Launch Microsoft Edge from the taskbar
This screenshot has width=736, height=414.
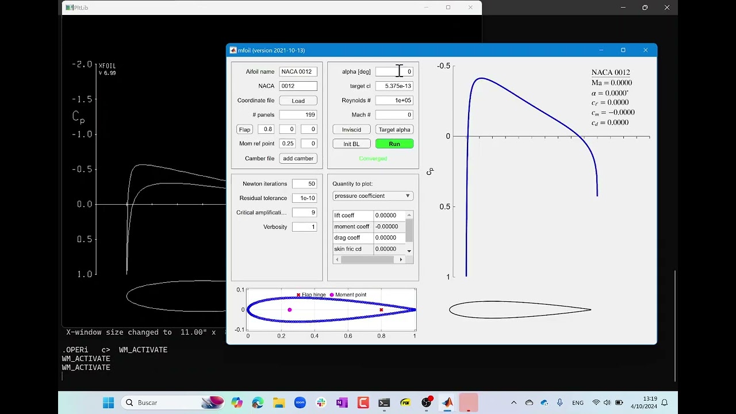coord(258,402)
